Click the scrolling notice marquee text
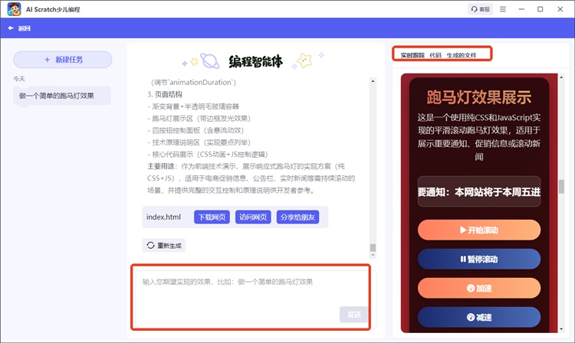The width and height of the screenshot is (575, 343). tap(479, 192)
